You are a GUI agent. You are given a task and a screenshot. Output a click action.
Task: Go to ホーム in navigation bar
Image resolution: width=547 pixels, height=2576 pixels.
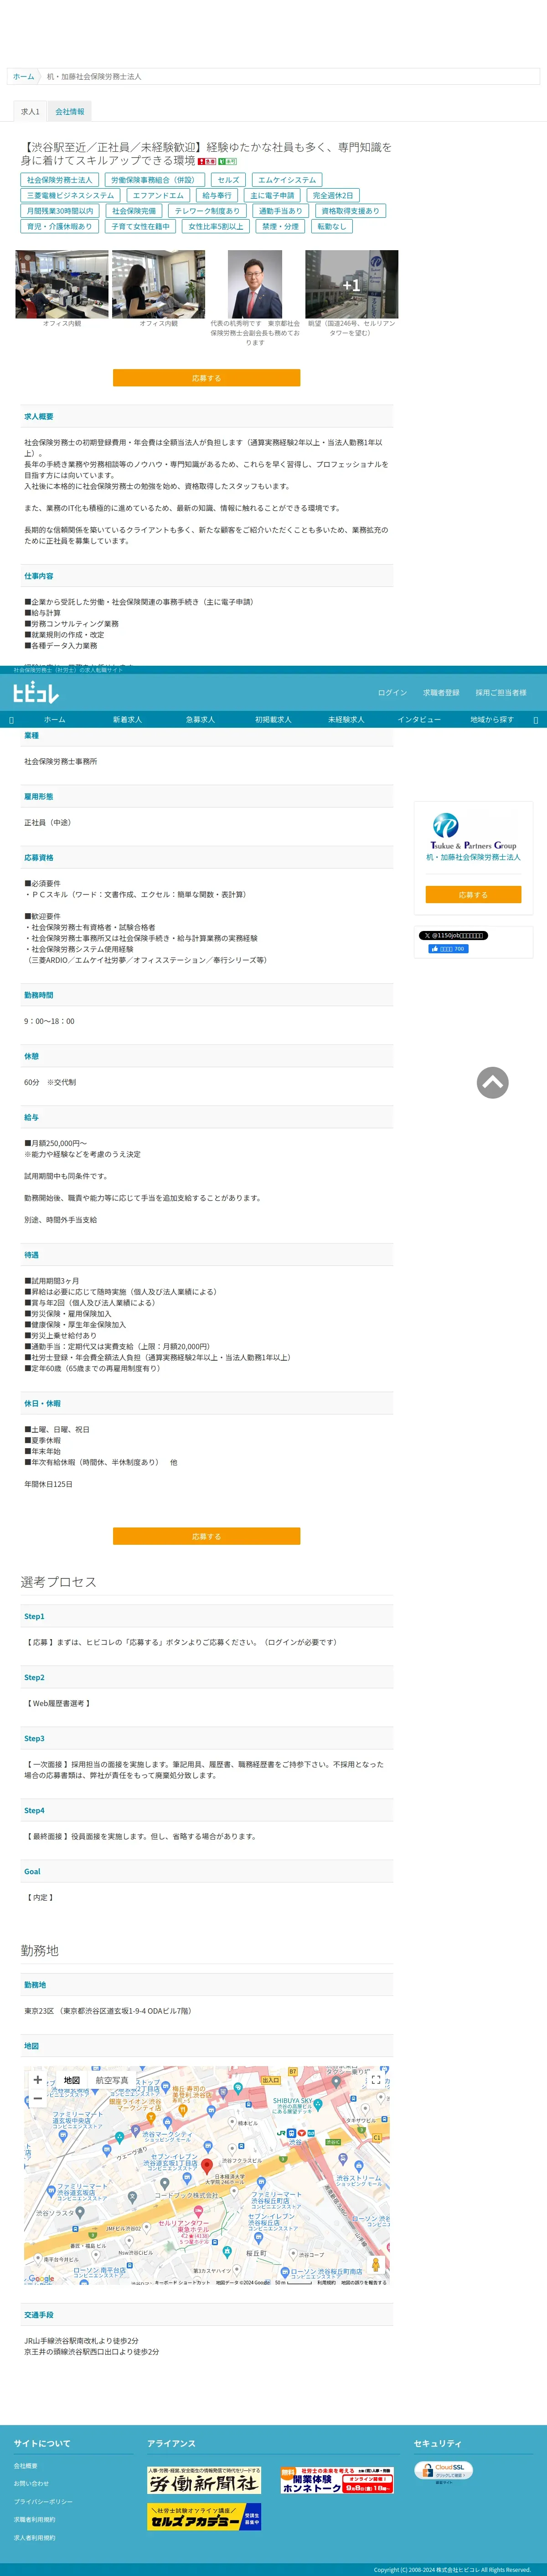click(x=55, y=720)
